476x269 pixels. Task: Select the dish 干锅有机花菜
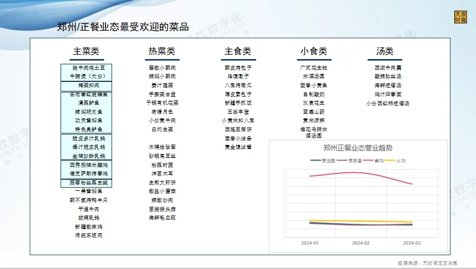(x=162, y=103)
